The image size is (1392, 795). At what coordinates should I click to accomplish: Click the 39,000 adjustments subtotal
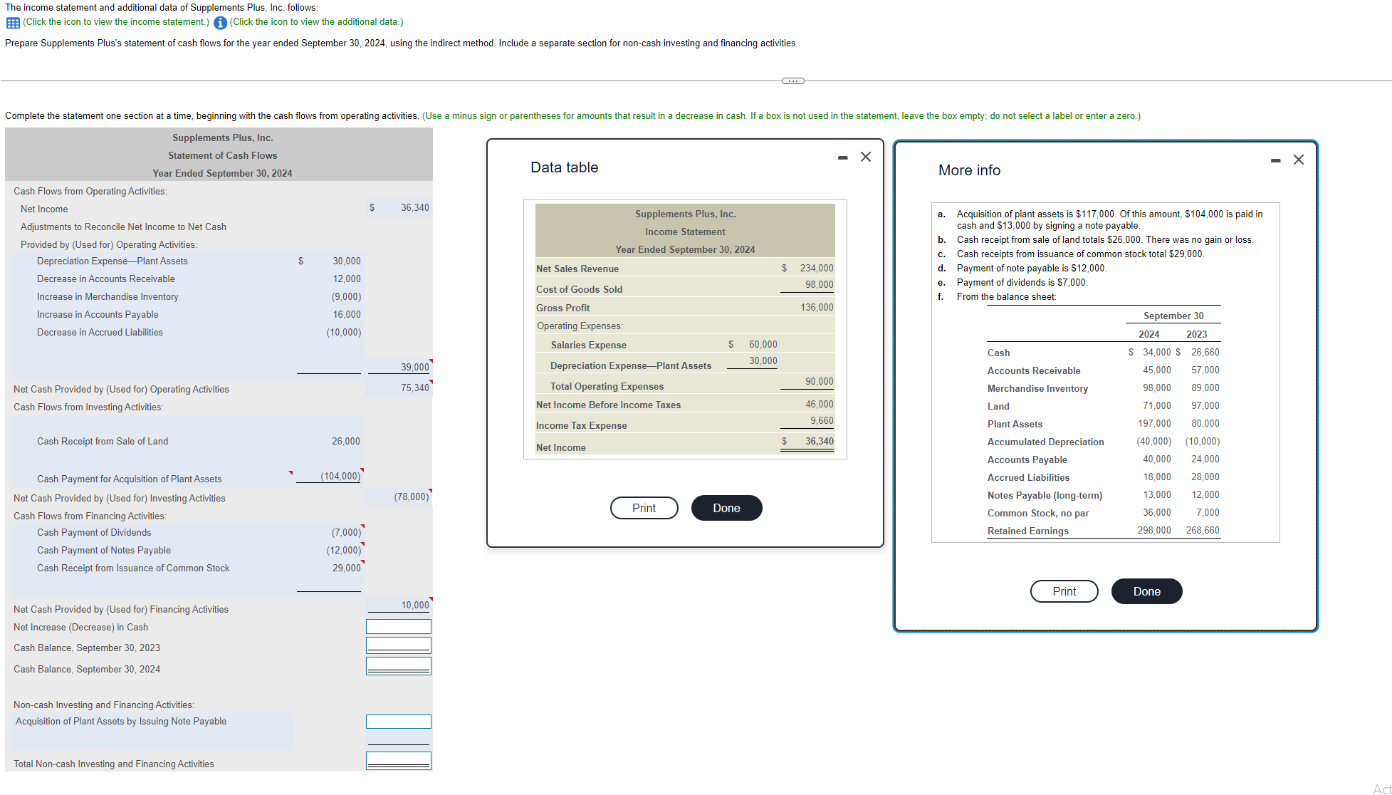[x=414, y=368]
